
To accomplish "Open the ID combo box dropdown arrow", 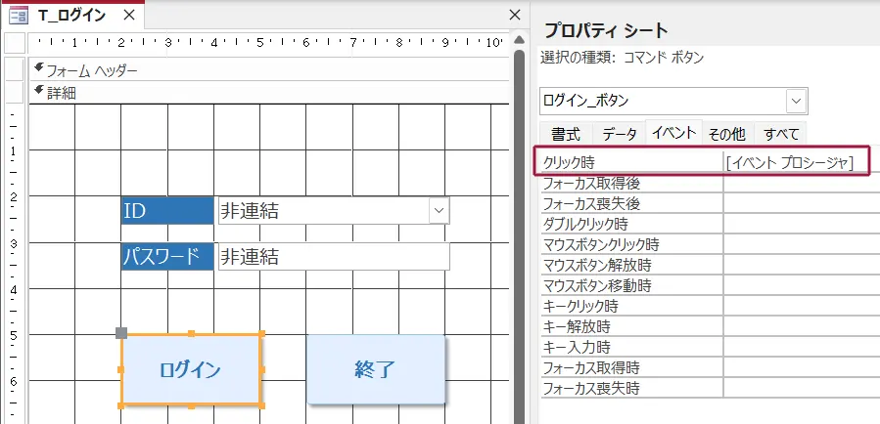I will (x=439, y=210).
